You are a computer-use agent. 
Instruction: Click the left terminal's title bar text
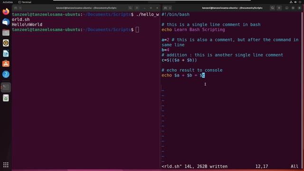(86, 8)
